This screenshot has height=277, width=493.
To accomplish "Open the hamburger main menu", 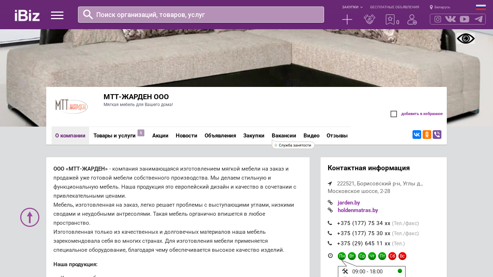I will click(x=57, y=15).
